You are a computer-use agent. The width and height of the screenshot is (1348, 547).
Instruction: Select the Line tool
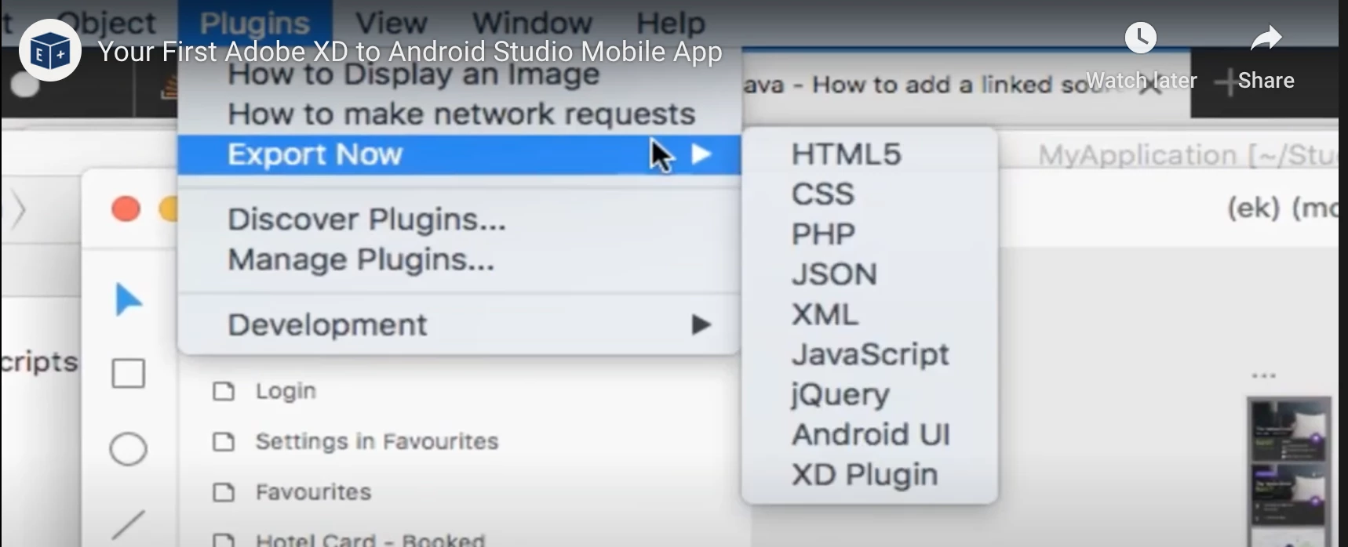tap(129, 524)
